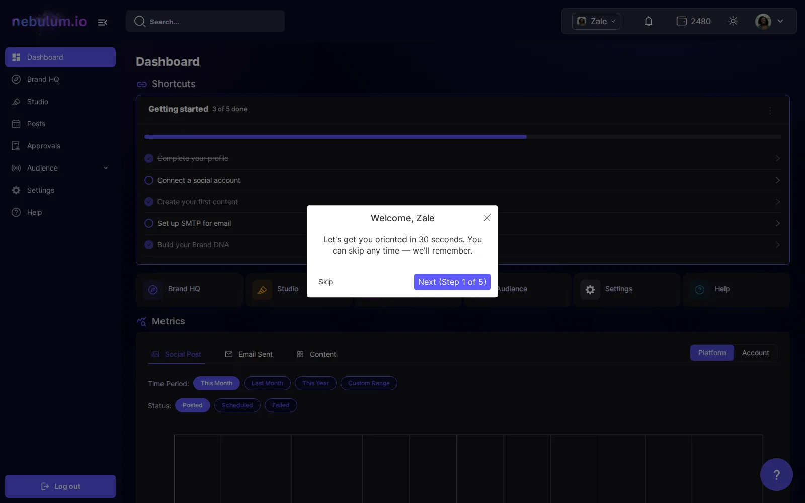Switch to Social Post tab
The image size is (805, 503).
pyautogui.click(x=177, y=354)
